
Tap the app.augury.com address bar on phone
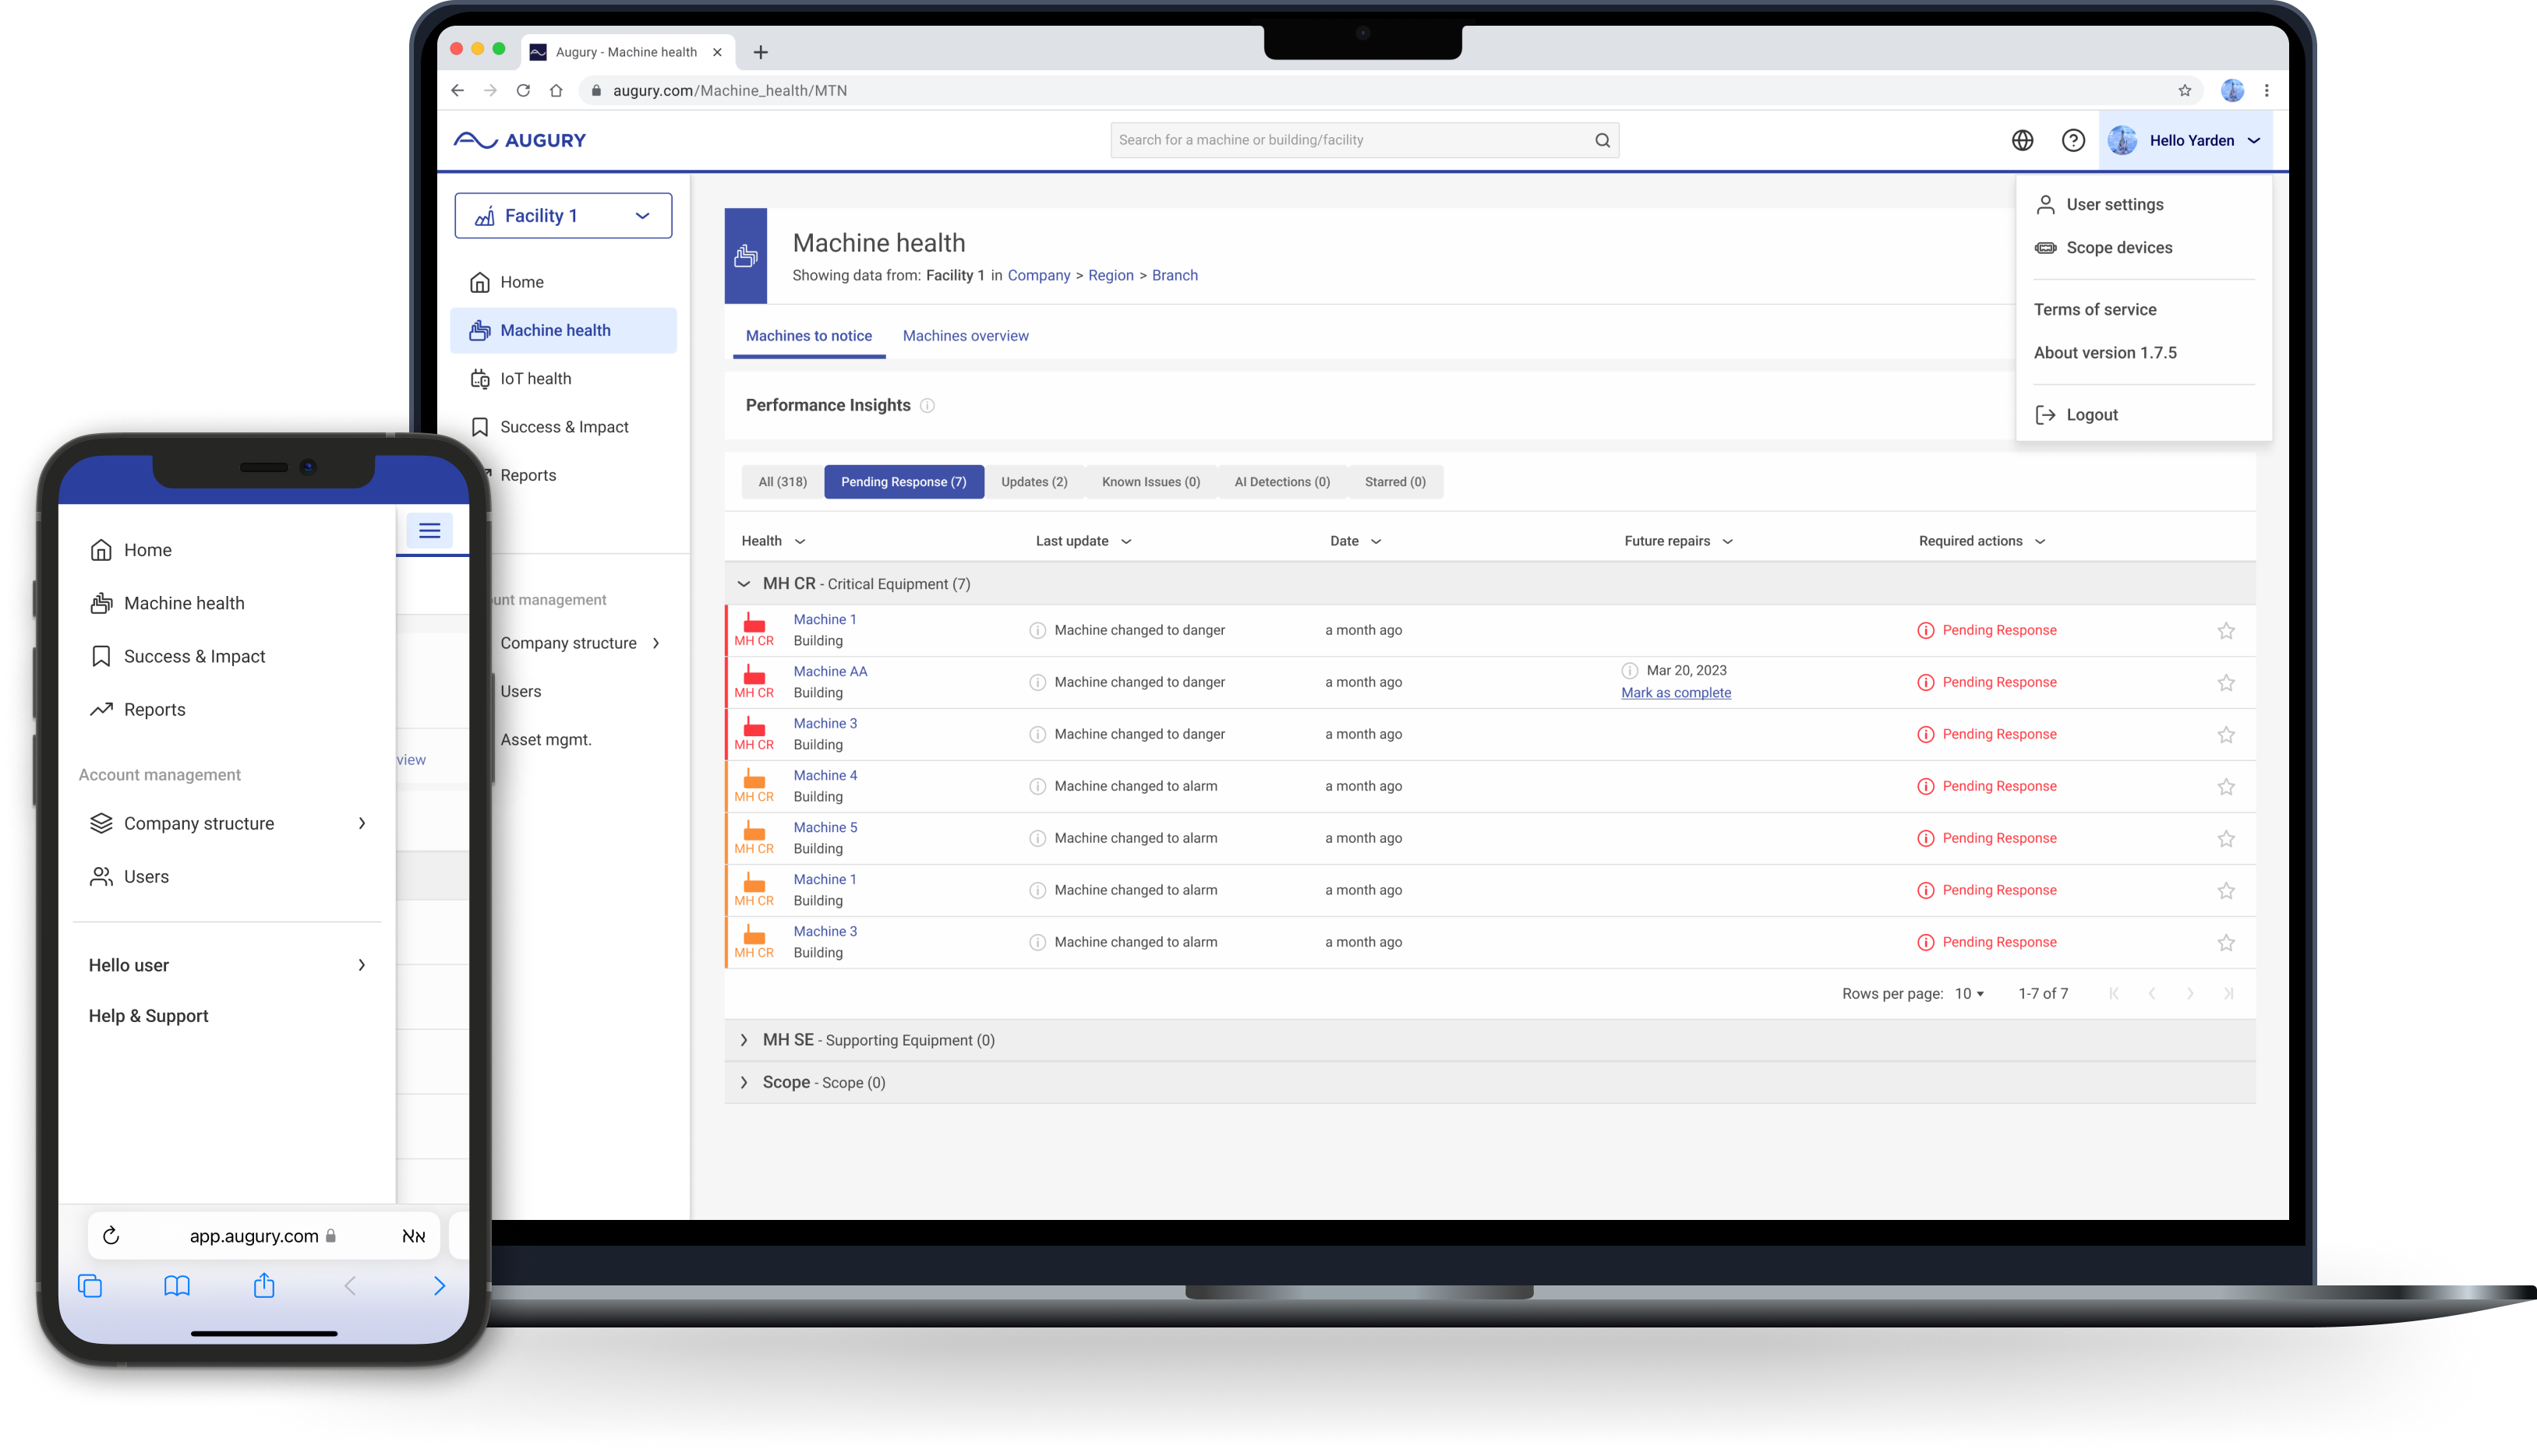click(x=264, y=1236)
